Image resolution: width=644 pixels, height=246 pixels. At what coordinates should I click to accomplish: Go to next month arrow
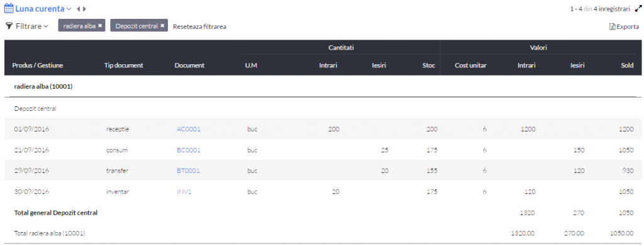(85, 9)
